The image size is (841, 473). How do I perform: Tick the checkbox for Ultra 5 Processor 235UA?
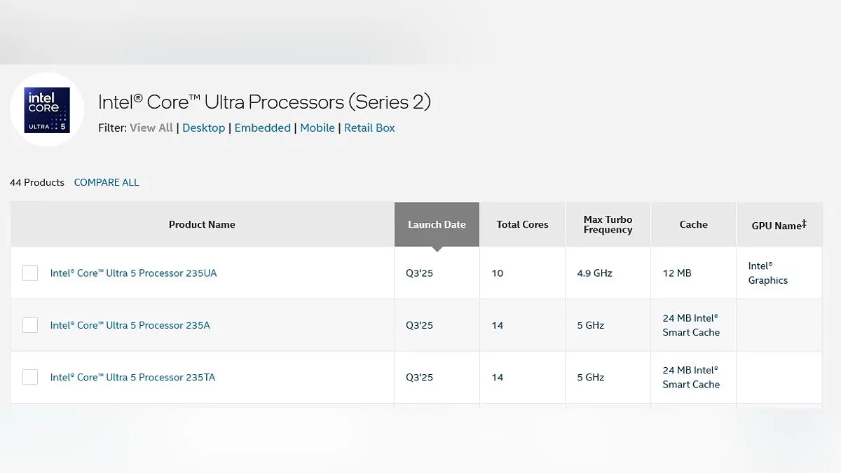30,273
